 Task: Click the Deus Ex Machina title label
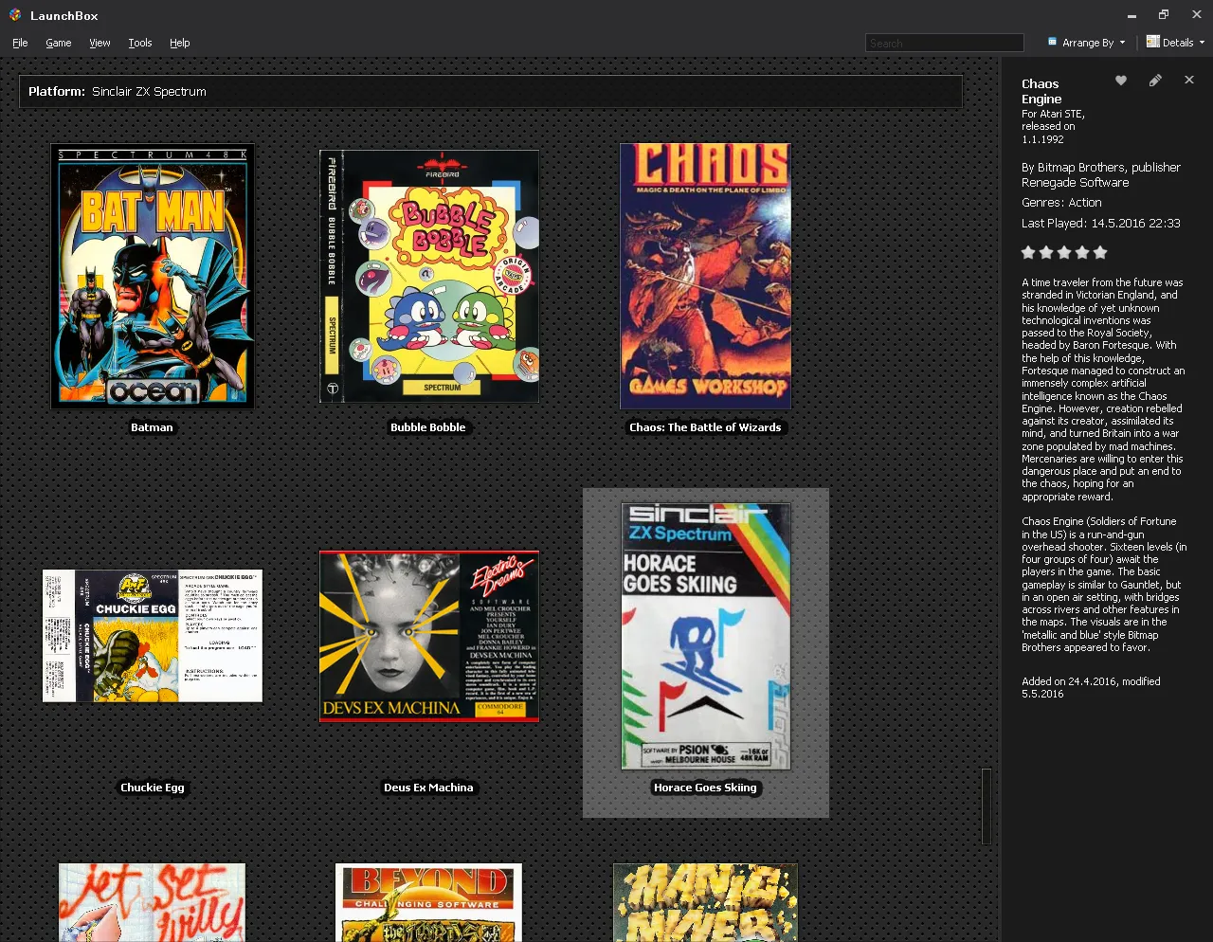[428, 788]
